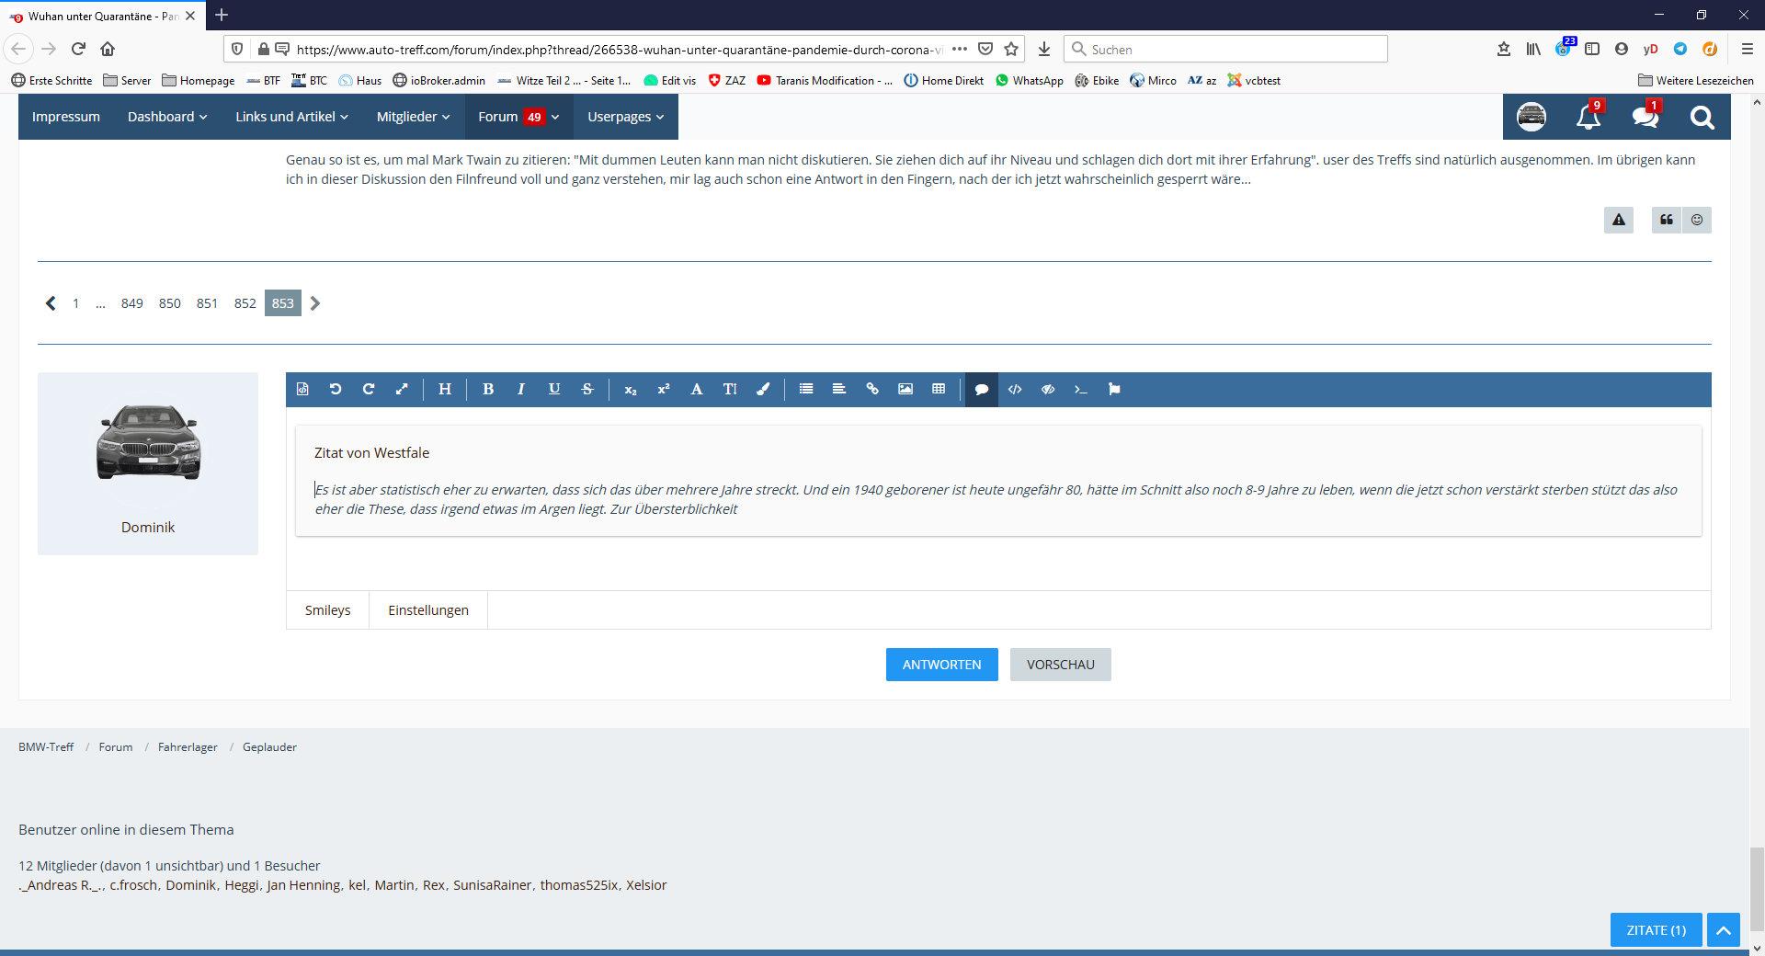Image resolution: width=1765 pixels, height=956 pixels.
Task: Toggle bold formatting in editor
Action: click(x=488, y=389)
